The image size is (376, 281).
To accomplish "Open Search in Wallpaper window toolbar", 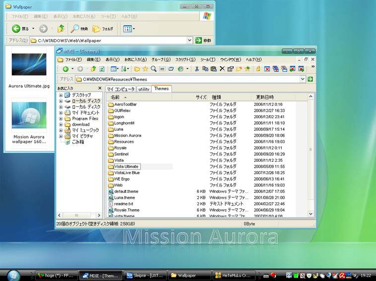I will tap(79, 29).
